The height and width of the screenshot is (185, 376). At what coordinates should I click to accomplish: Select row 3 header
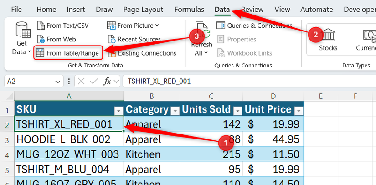click(7, 140)
